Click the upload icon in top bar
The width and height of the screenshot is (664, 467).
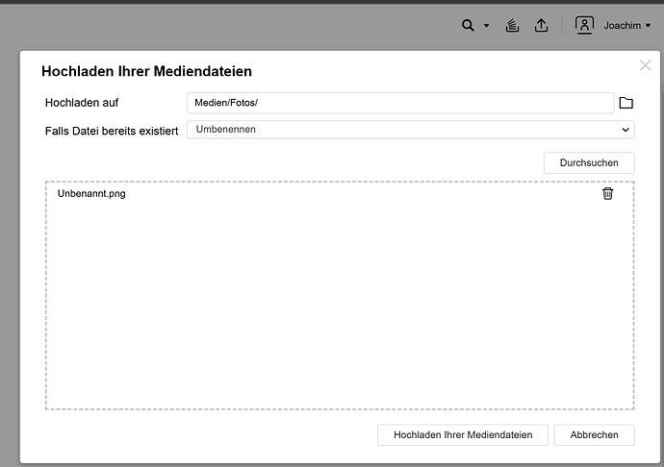[541, 26]
